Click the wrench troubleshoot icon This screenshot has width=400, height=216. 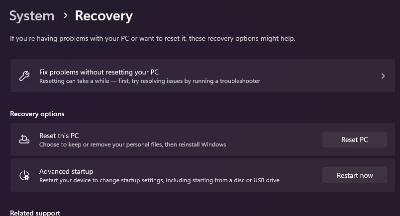tap(24, 76)
